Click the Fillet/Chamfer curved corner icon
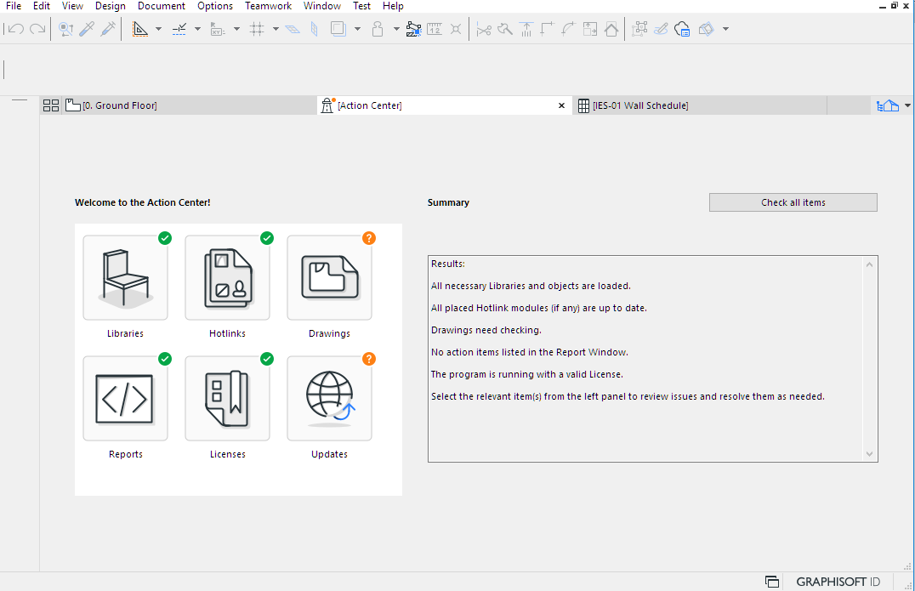The height and width of the screenshot is (591, 915). pos(568,29)
